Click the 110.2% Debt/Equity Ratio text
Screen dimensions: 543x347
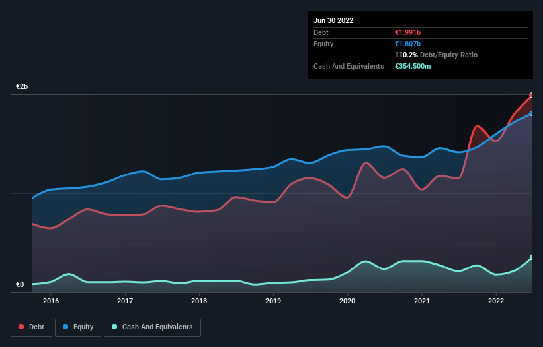coord(436,55)
